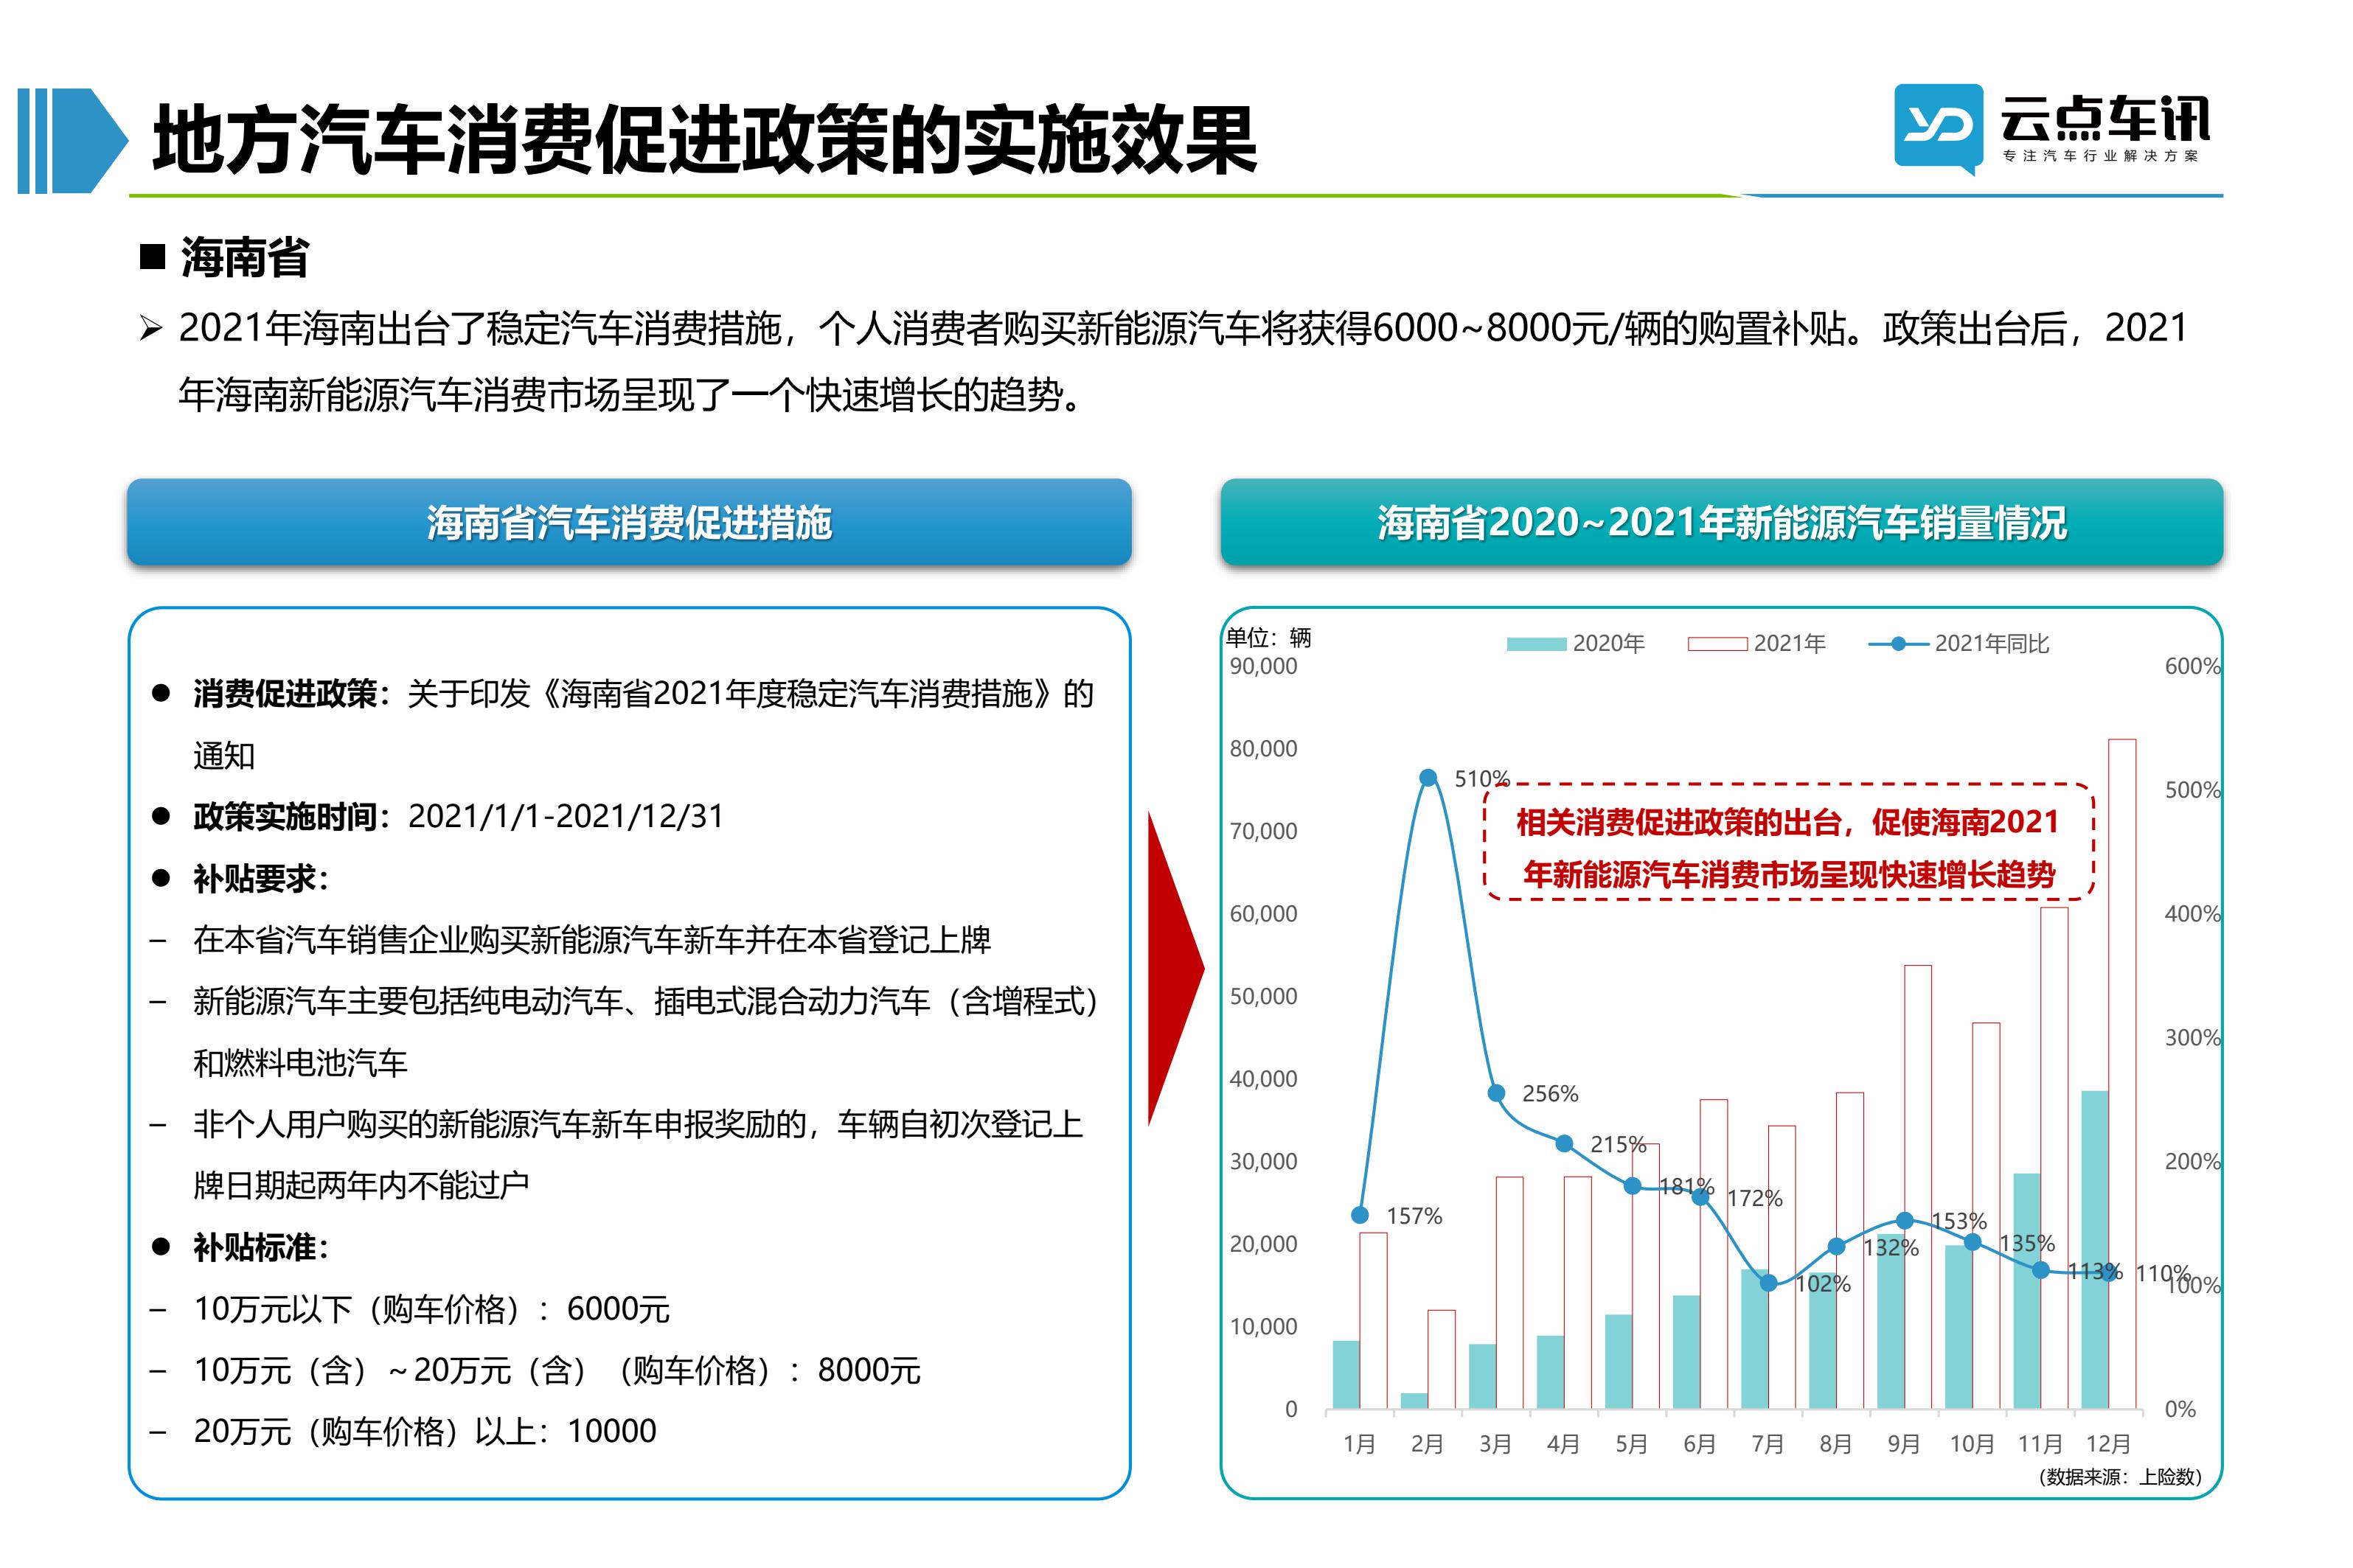Click the 153% data label
Screen dimensions: 2353x1568
point(1959,1221)
